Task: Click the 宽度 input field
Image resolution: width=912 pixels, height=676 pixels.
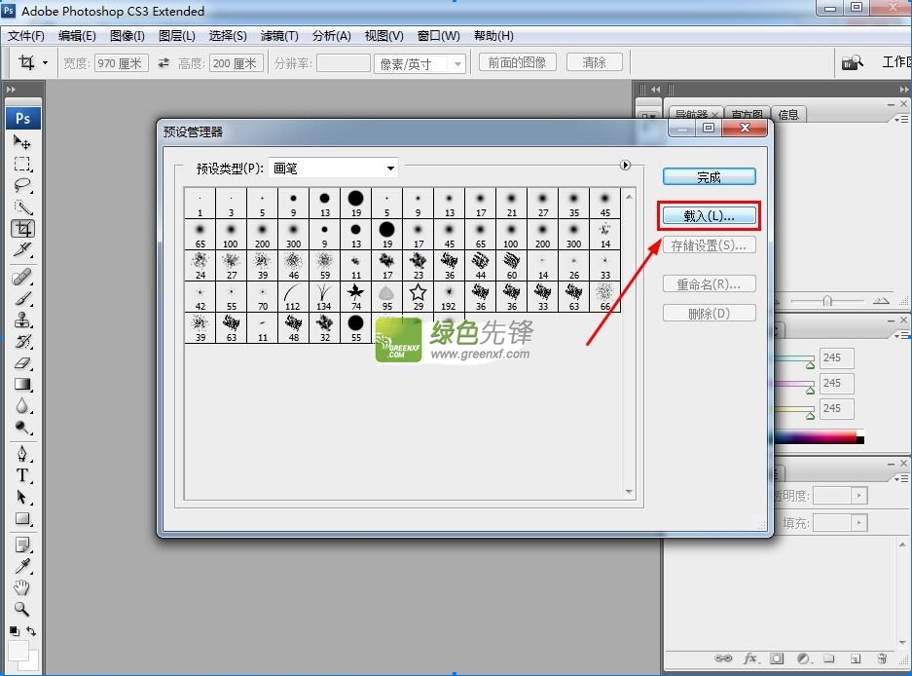Action: (121, 63)
